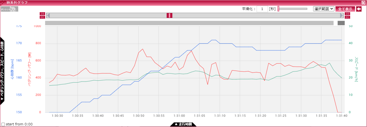Collapse the ペダリング・パワー, スピード, 心拍数 side panel
The image size is (367, 127).
click(2, 71)
